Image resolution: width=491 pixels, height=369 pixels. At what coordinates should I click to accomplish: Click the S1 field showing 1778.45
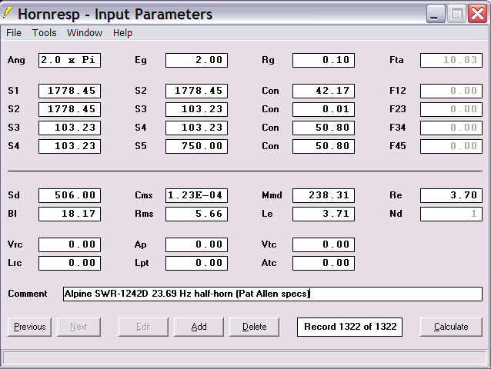(x=69, y=91)
